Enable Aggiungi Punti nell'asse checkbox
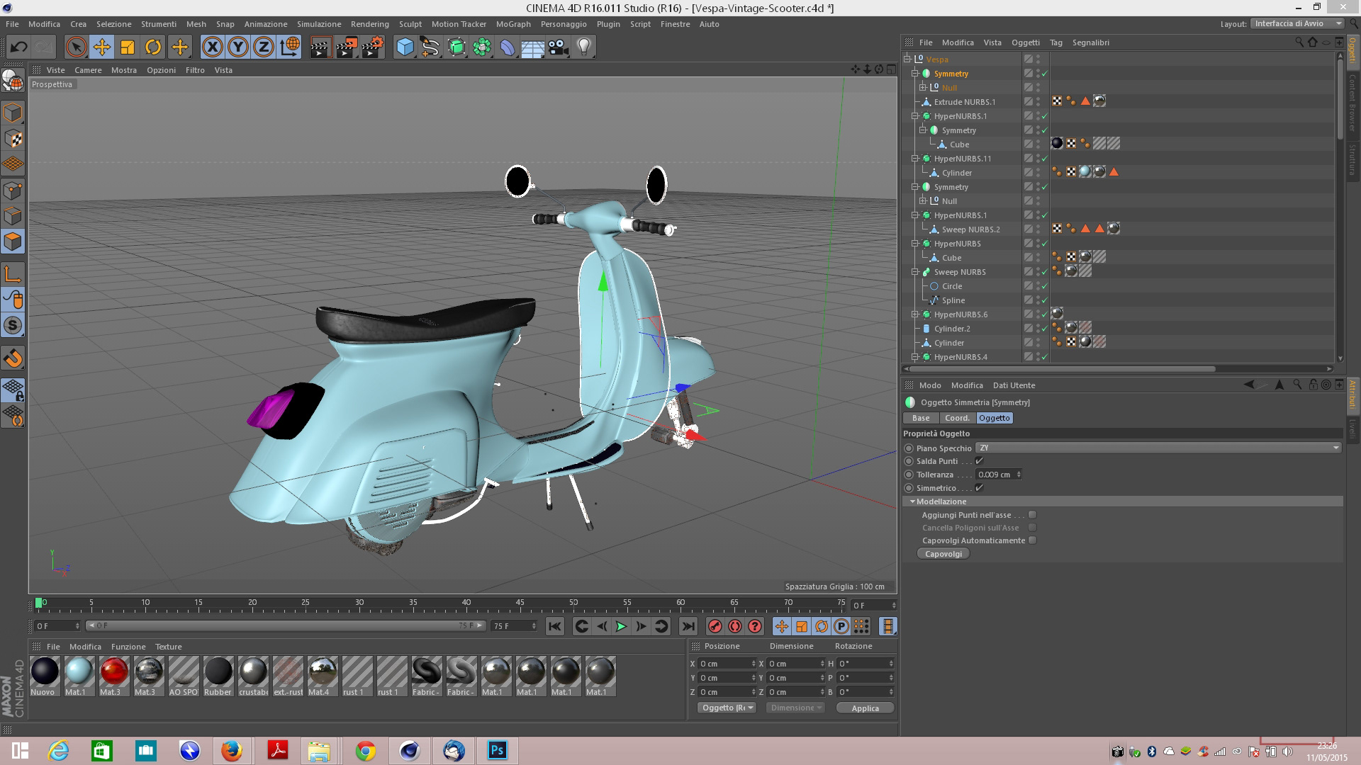The image size is (1361, 765). click(1033, 515)
